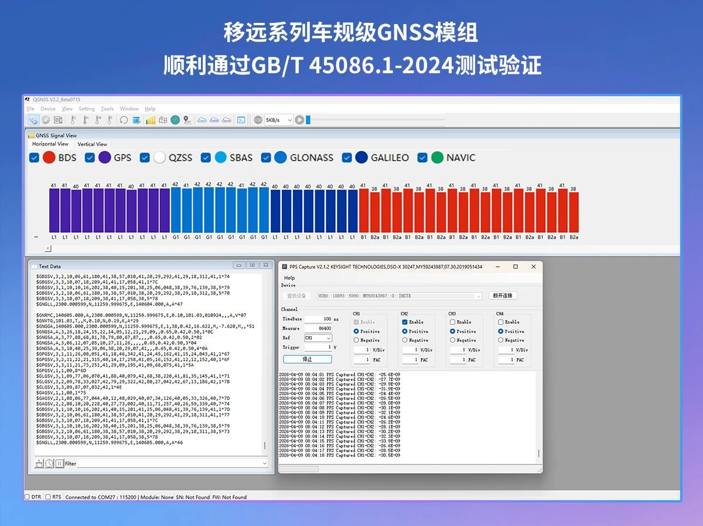Click the circular refresh arrow toolbar icon
The width and height of the screenshot is (703, 526).
click(x=124, y=120)
